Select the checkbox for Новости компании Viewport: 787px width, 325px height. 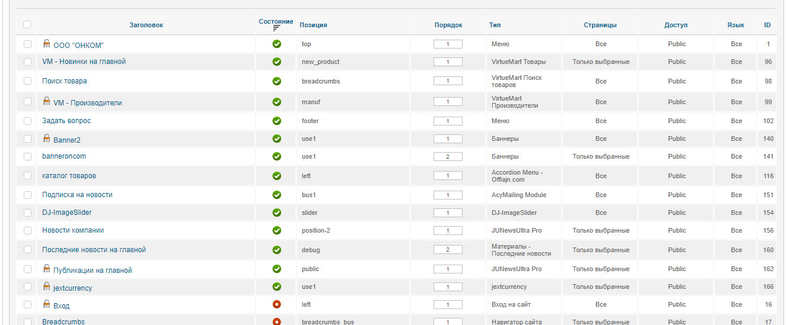(27, 230)
